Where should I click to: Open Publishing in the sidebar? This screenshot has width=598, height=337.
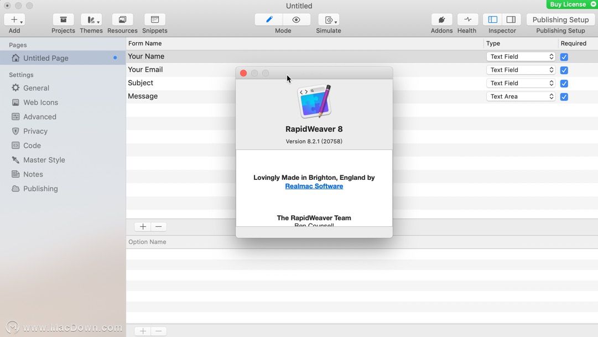coord(40,189)
